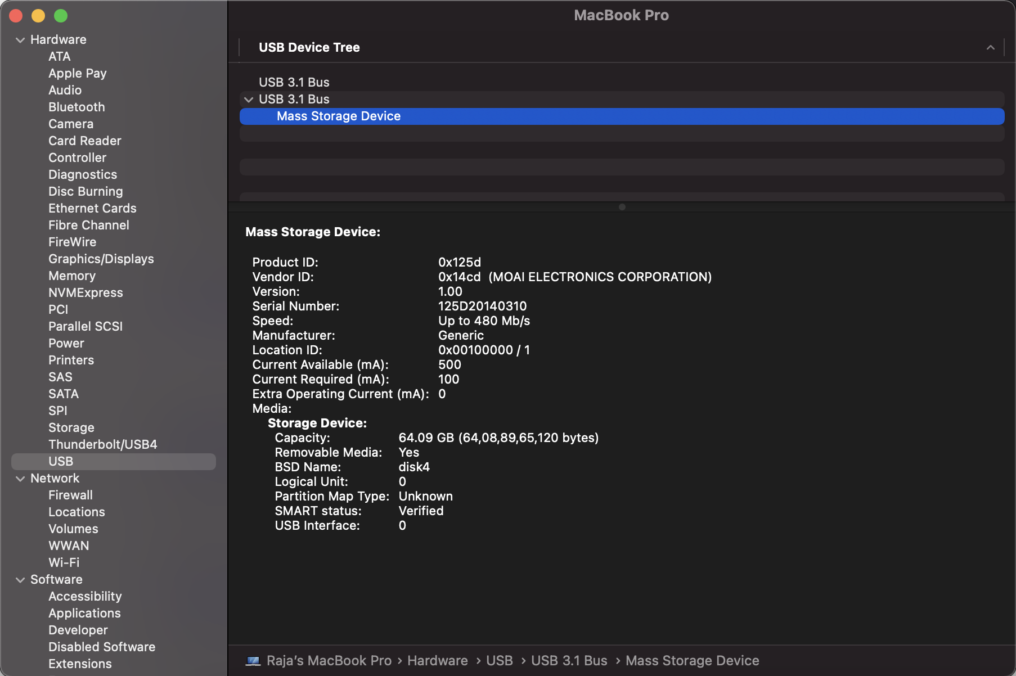The image size is (1016, 676).
Task: Open Wi-Fi information
Action: pos(64,562)
